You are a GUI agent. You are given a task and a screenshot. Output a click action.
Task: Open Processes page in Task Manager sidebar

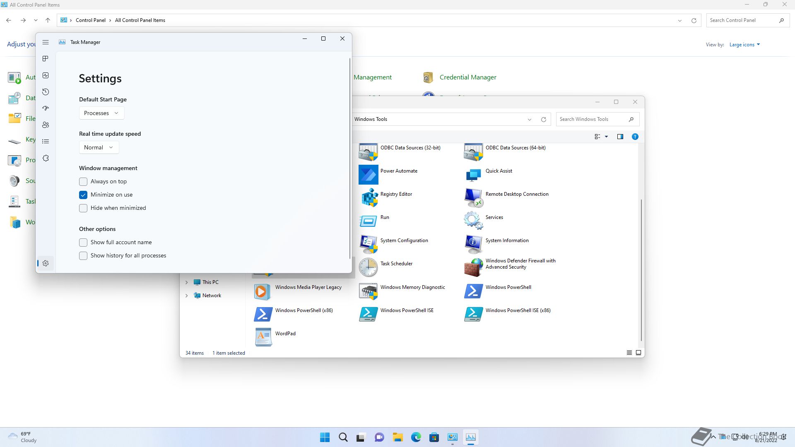46,59
